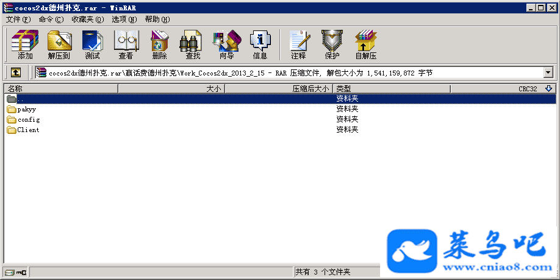Open the 注释 (Comment) tool
The height and width of the screenshot is (280, 560).
(x=298, y=45)
